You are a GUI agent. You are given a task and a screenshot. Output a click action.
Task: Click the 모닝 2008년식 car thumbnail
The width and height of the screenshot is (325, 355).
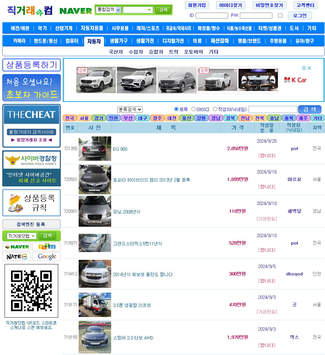point(94,211)
